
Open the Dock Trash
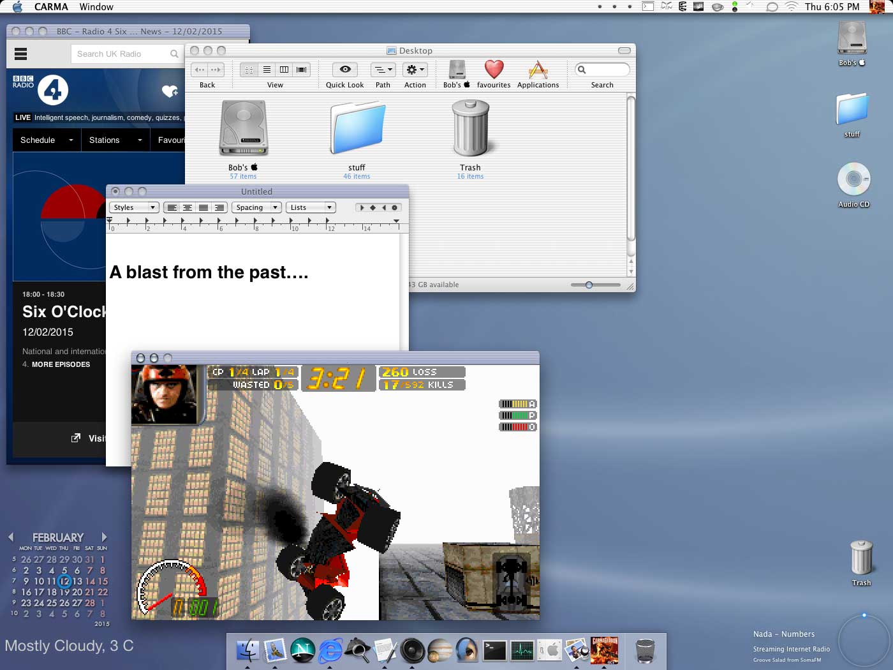pyautogui.click(x=646, y=651)
